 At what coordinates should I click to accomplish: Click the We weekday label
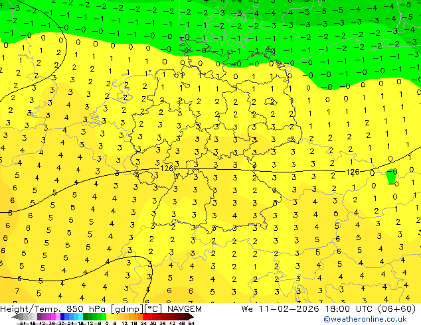point(247,309)
